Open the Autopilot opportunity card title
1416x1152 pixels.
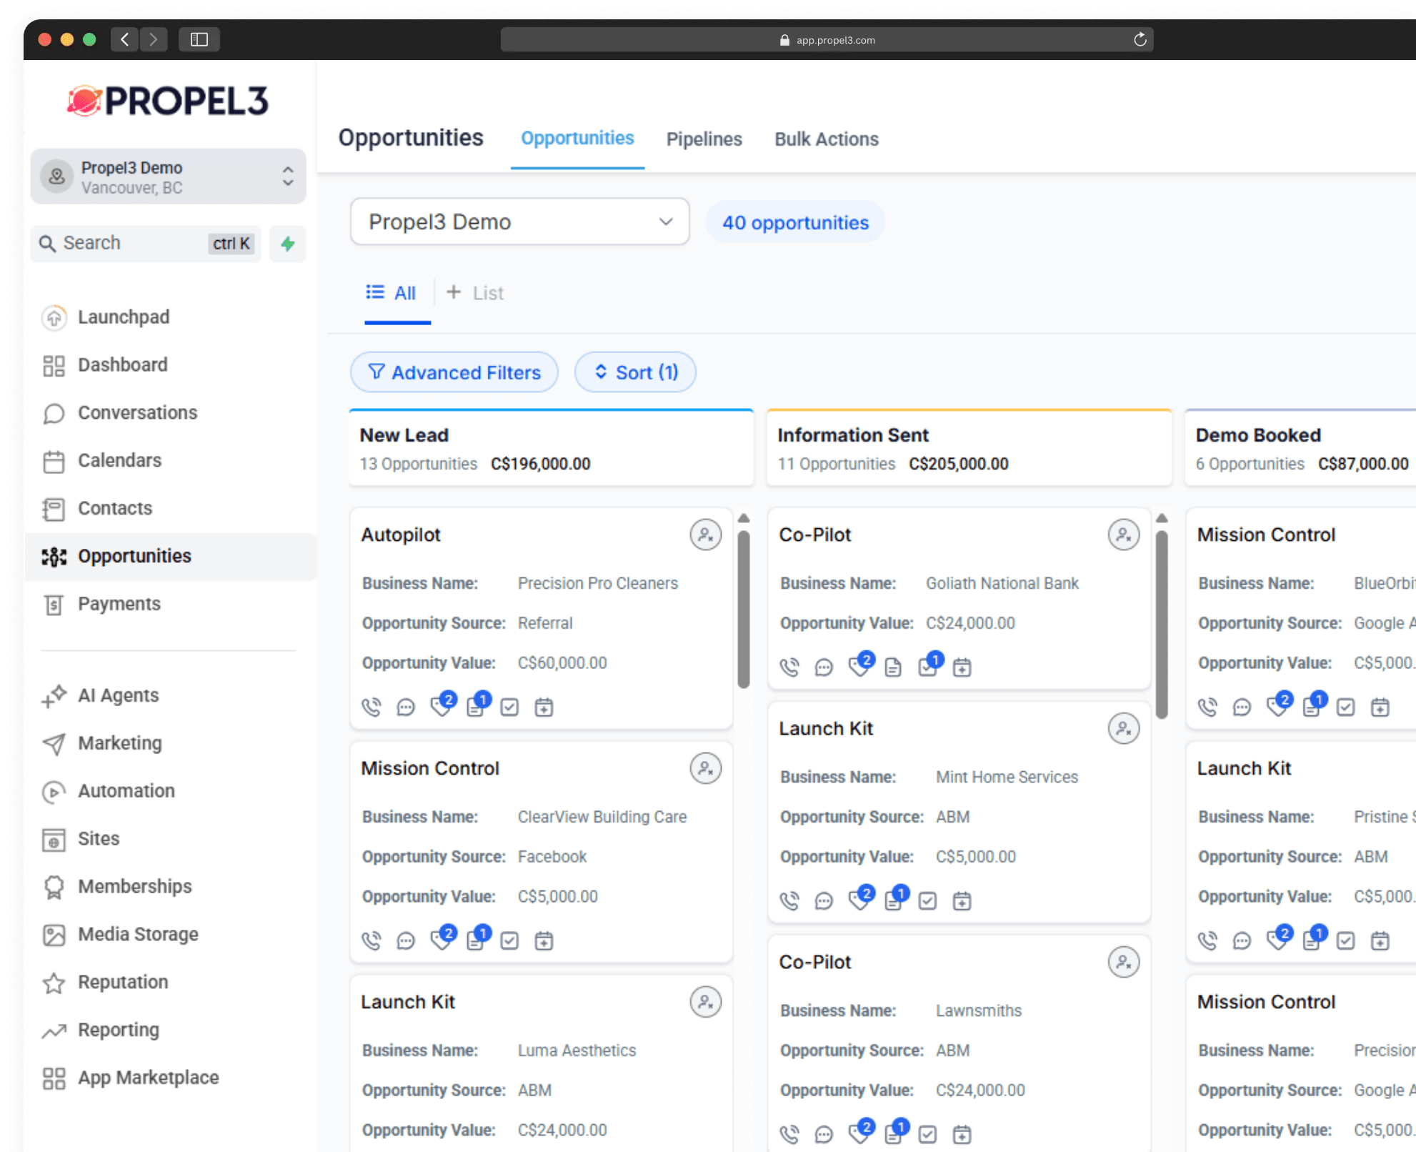pyautogui.click(x=401, y=535)
